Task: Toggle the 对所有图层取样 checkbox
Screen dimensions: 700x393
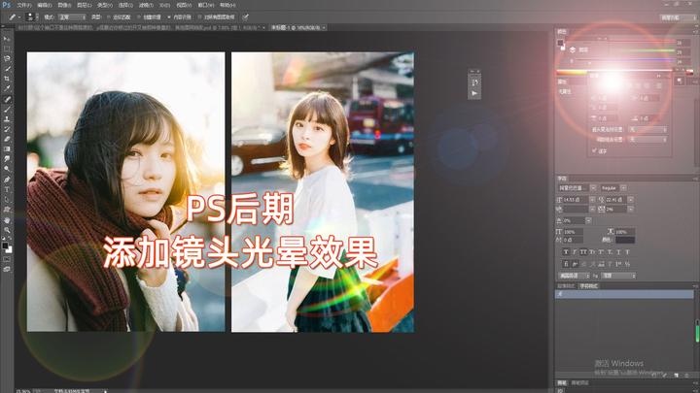Action: click(x=217, y=16)
